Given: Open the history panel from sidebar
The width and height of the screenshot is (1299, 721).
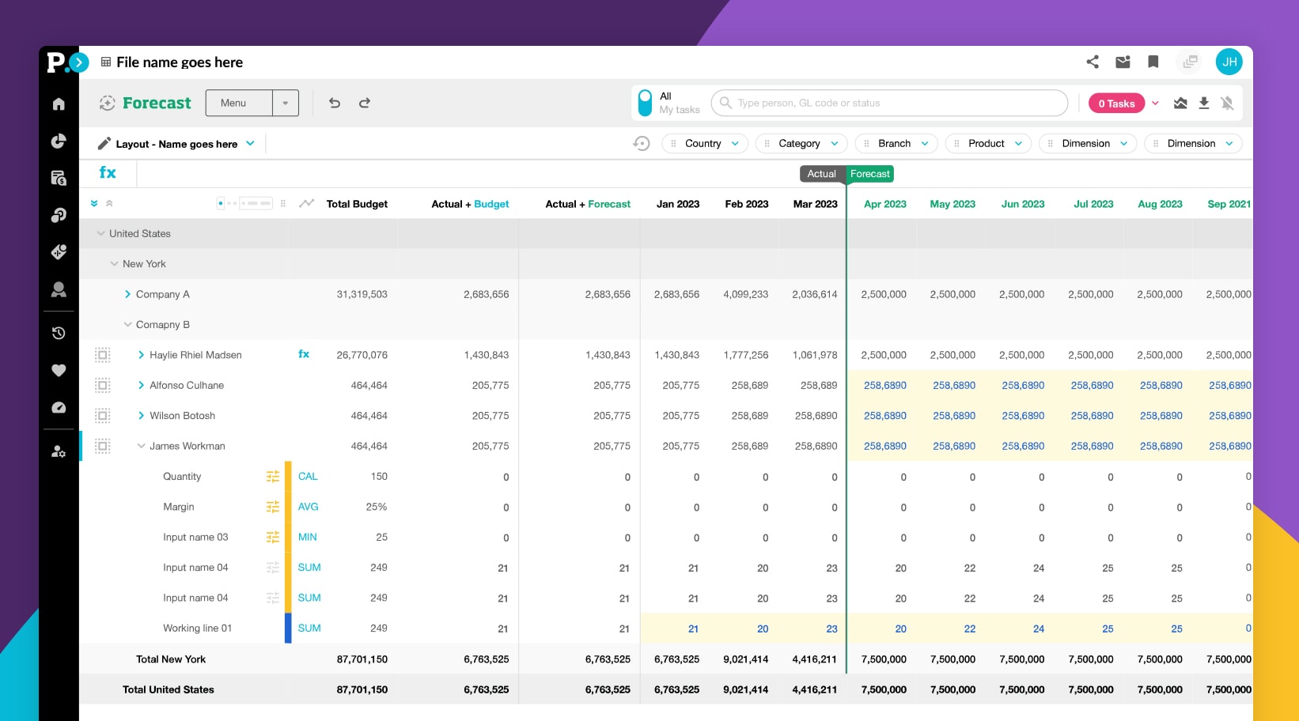Looking at the screenshot, I should click(x=59, y=333).
